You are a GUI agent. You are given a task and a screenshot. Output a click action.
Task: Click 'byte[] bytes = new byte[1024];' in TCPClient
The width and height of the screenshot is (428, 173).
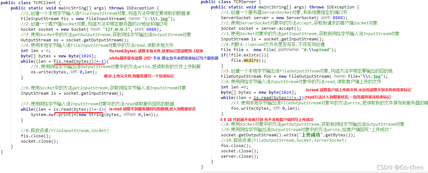pos(58,56)
